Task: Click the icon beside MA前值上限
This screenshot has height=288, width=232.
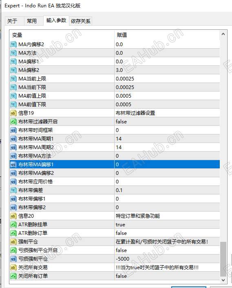Action: (13, 96)
